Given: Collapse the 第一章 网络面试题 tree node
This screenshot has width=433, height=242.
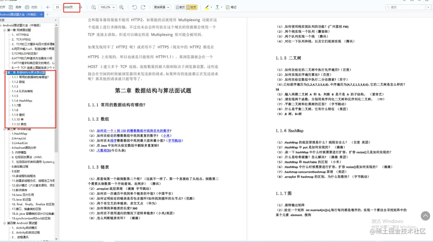Looking at the screenshot, I should (x=5, y=30).
